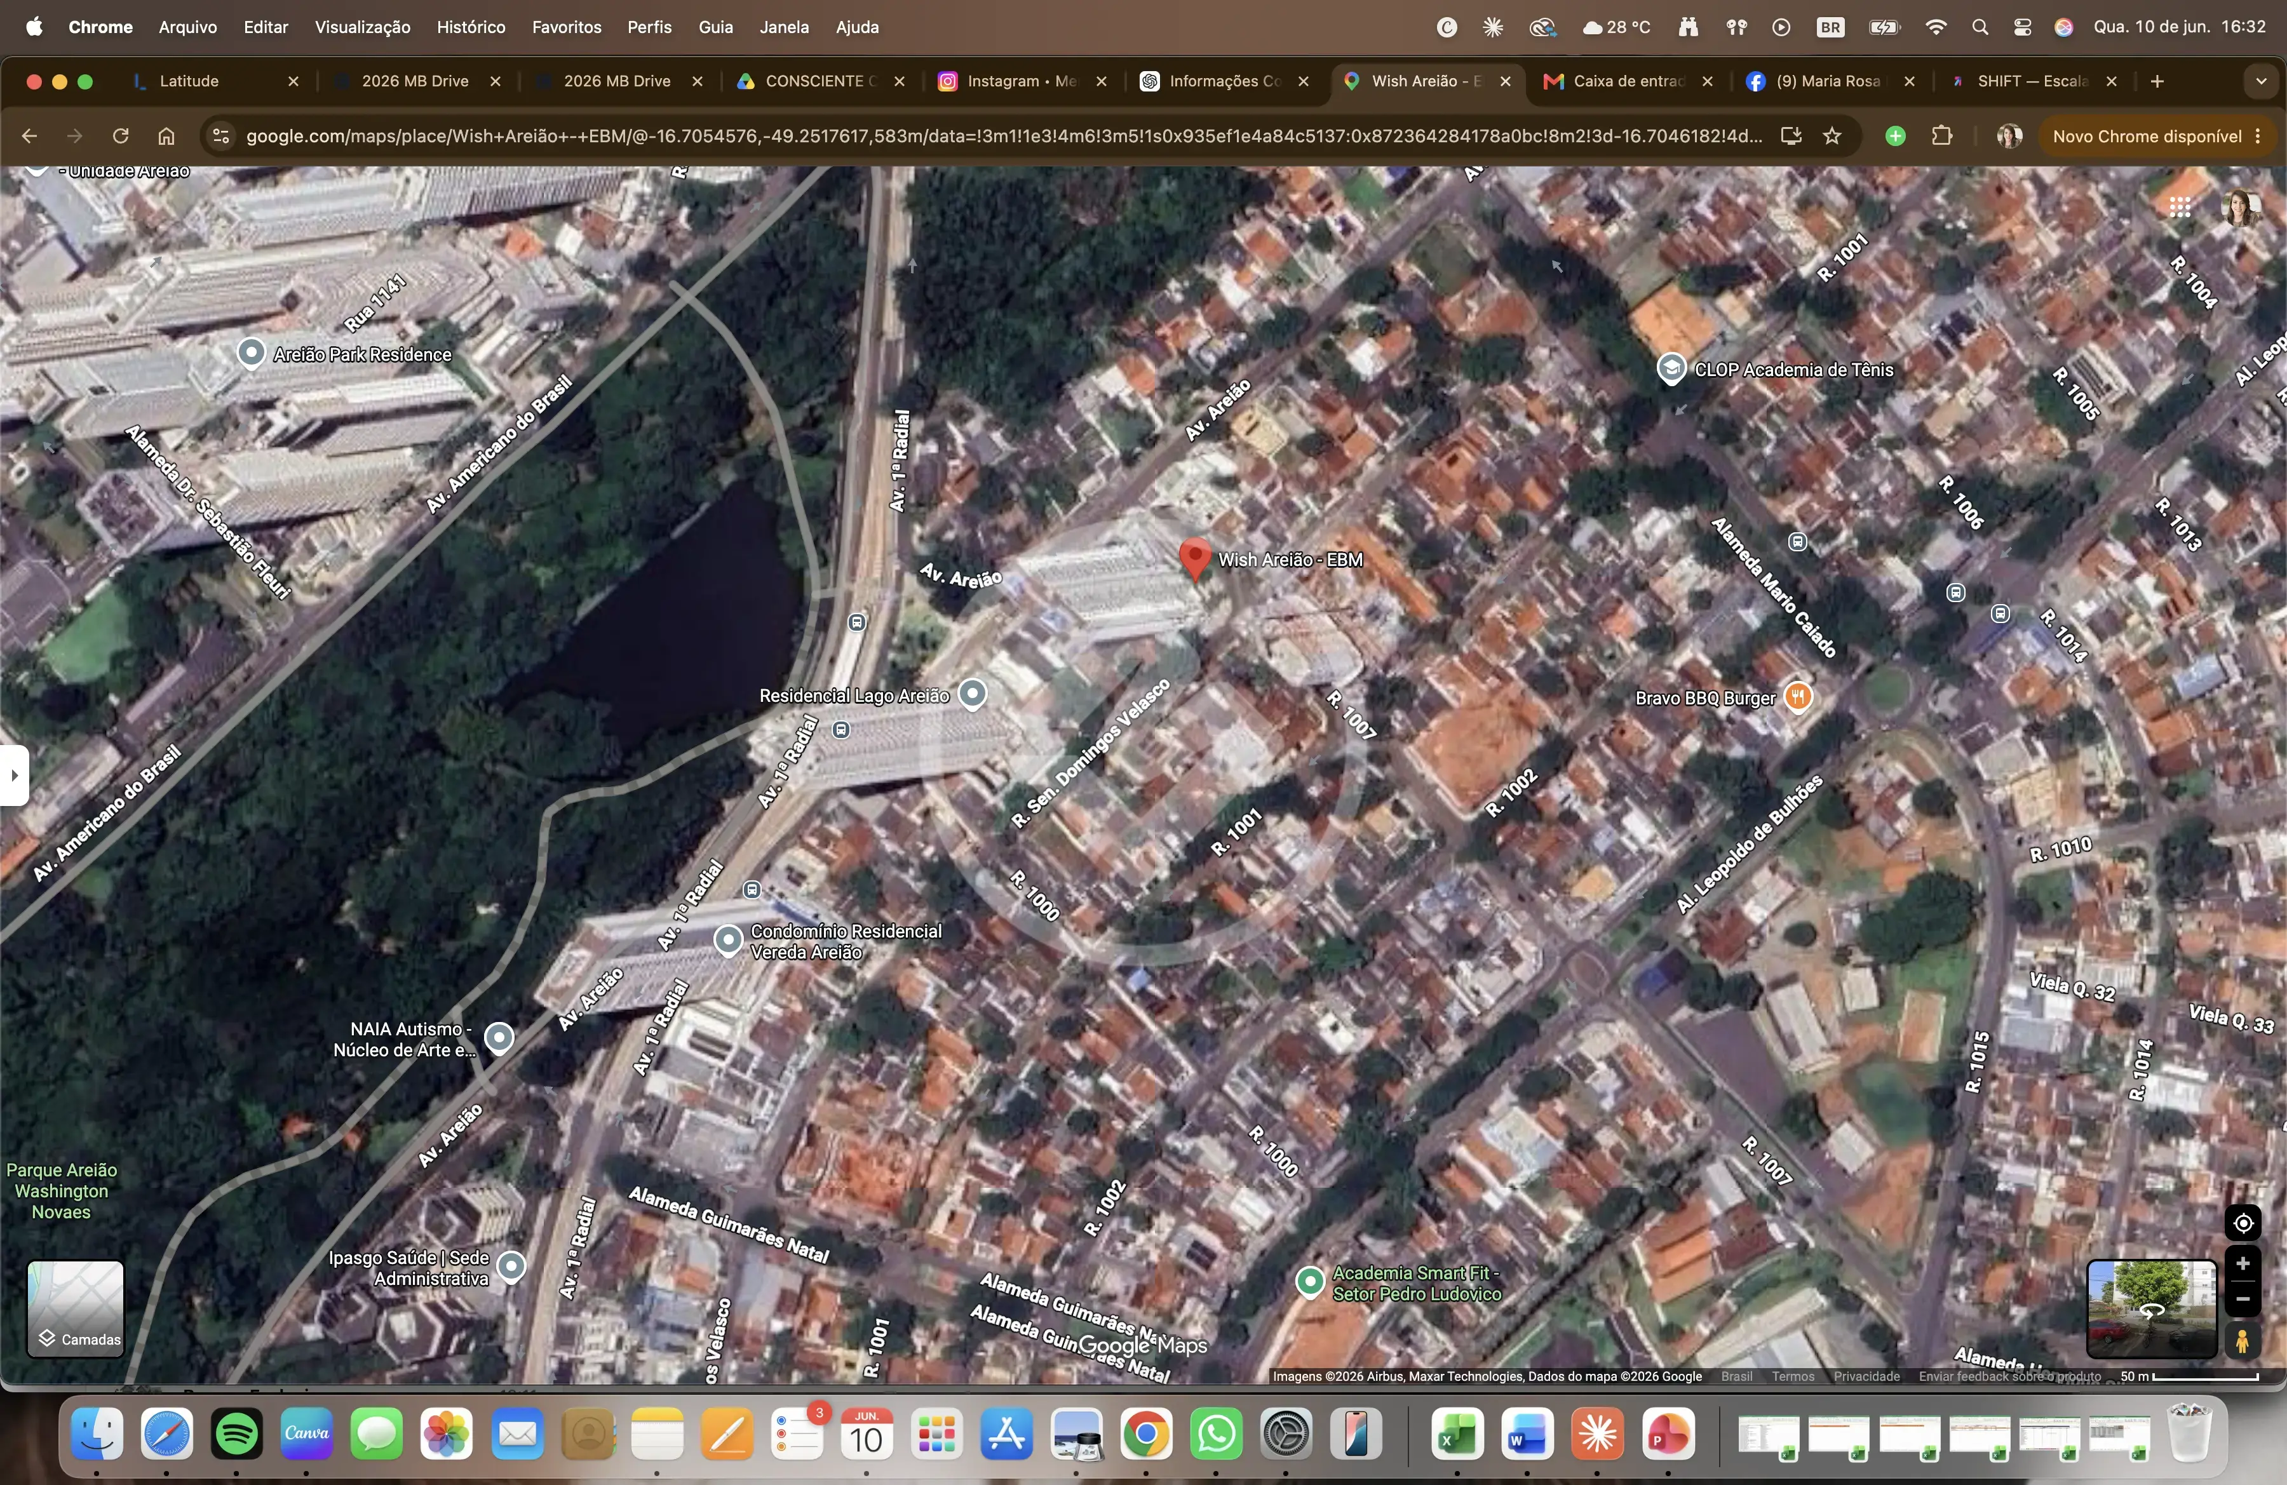Open the Histórico menu
Viewport: 2287px width, 1485px height.
(471, 27)
